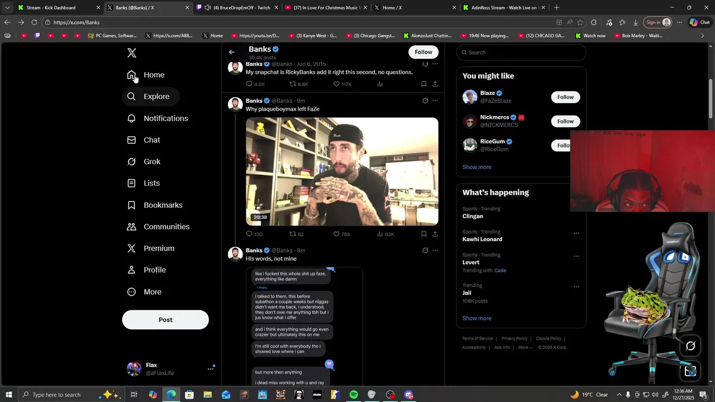The image size is (715, 402).
Task: Bookmark the plaqueboymax video post
Action: pos(424,234)
